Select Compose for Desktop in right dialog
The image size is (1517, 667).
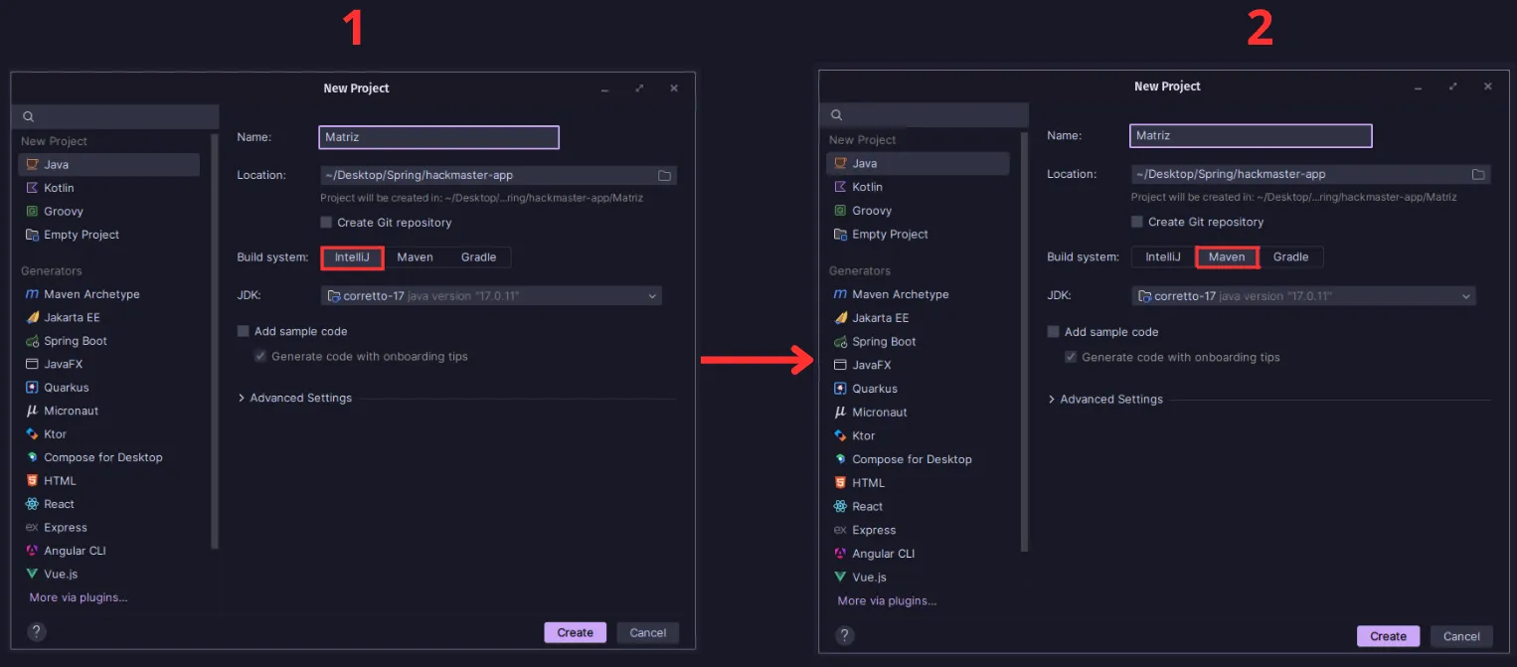[918, 460]
